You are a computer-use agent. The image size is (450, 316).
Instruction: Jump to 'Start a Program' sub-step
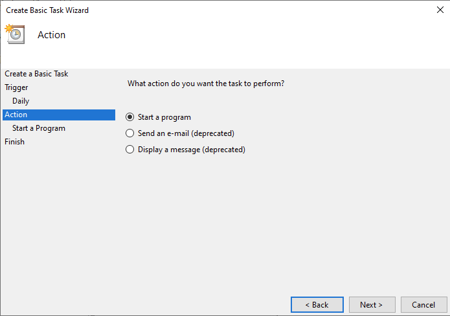point(39,128)
